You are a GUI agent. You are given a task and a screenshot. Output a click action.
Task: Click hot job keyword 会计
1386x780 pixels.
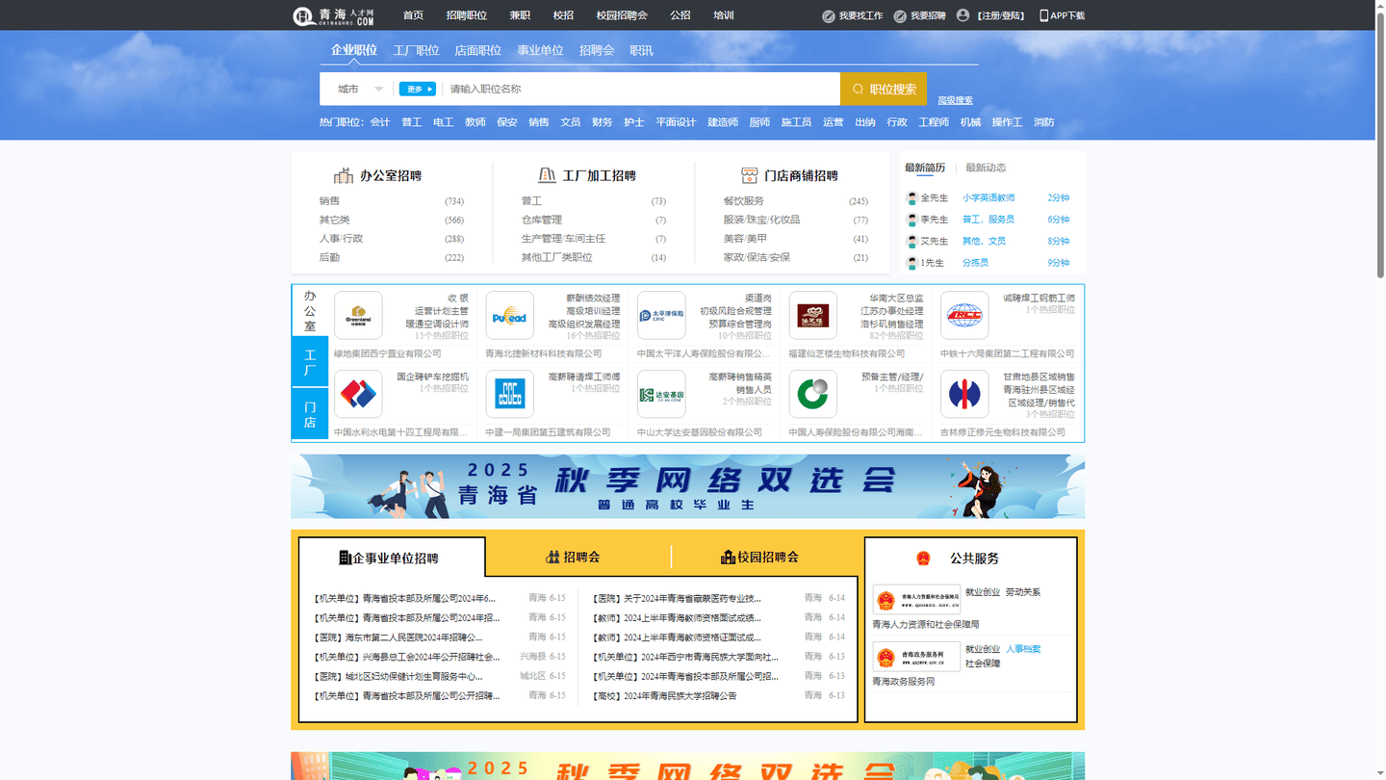click(x=380, y=122)
